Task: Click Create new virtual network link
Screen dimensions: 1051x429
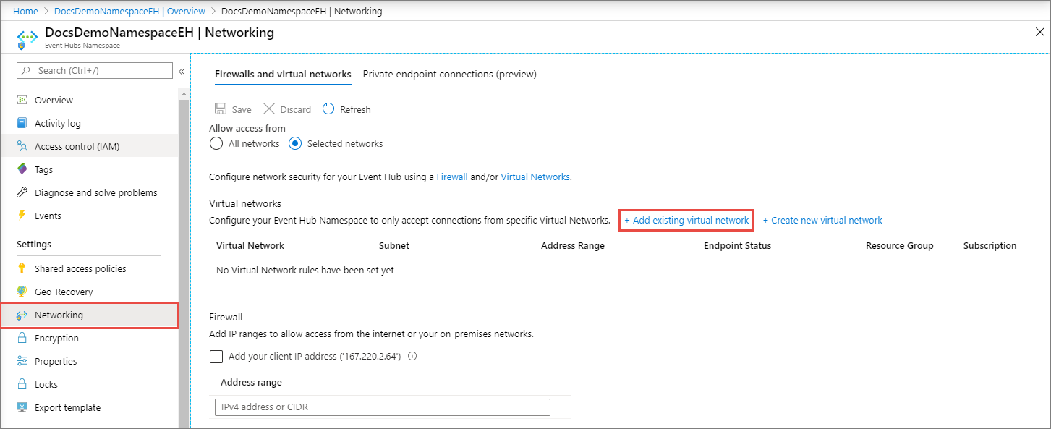Action: point(822,220)
